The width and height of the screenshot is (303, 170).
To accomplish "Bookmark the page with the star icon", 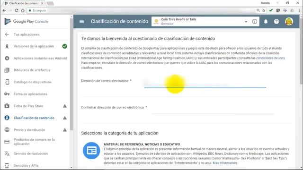I will (264, 10).
